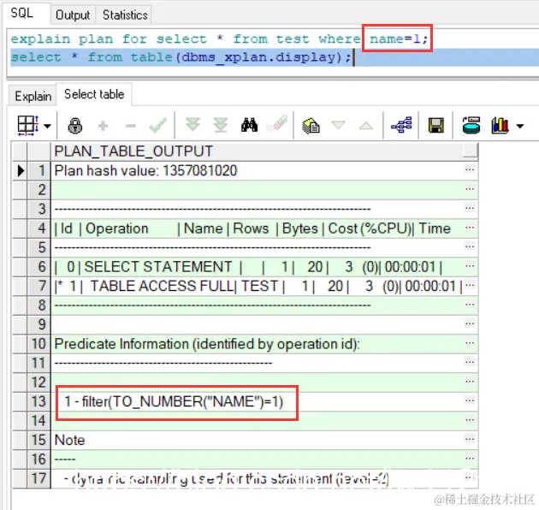Screen dimensions: 539x510
Task: Click row number 7 selector
Action: (x=39, y=286)
